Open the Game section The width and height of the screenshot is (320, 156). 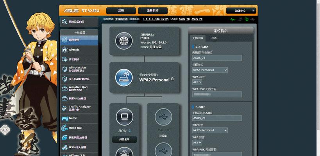tap(79, 118)
